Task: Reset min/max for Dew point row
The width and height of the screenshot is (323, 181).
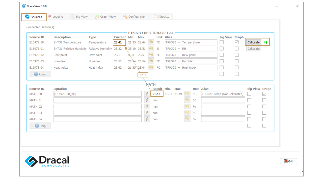Action: pos(151,55)
